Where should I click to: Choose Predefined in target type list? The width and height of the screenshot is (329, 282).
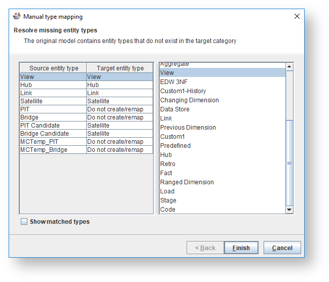[x=223, y=146]
